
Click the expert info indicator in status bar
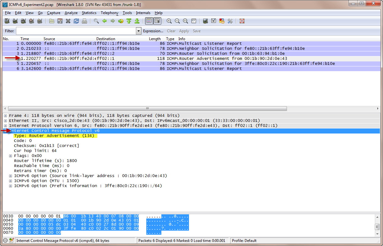coord(5,241)
